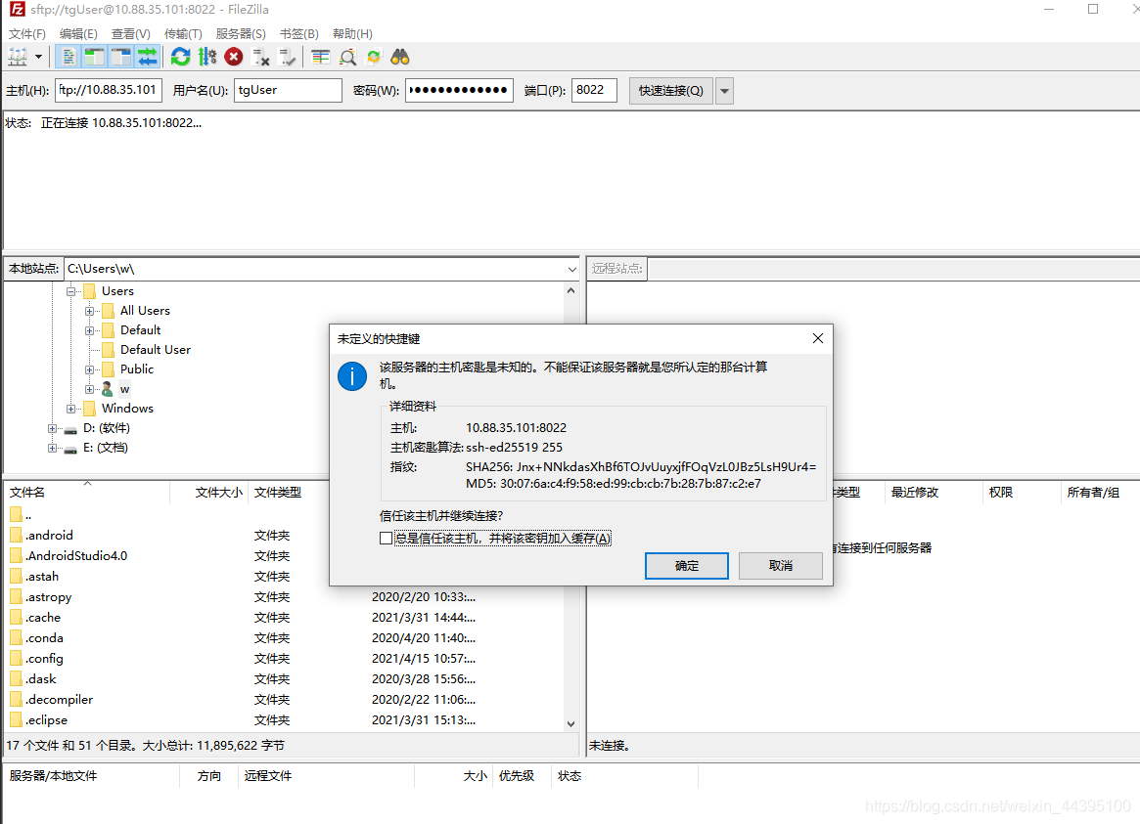
Task: Click the binoculars file search icon
Action: pos(400,57)
